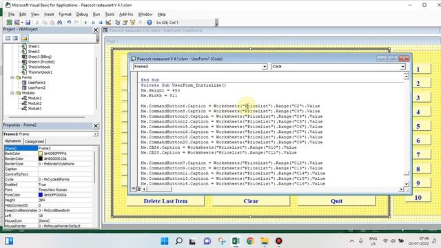
Task: Run the macro with the green play icon
Action: click(x=85, y=23)
